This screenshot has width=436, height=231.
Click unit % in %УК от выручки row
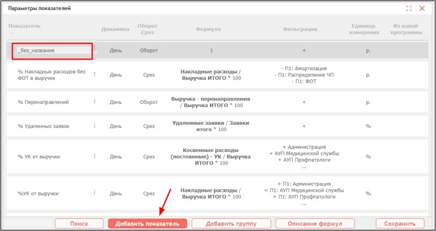tap(368, 194)
